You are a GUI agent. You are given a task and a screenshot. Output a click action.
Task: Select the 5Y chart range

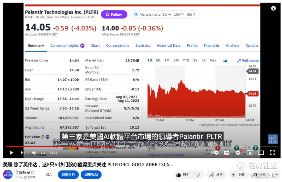point(203,60)
